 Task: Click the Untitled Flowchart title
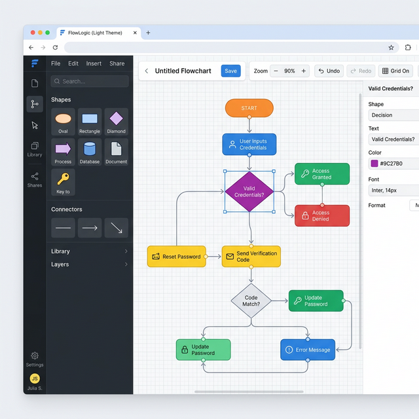183,71
